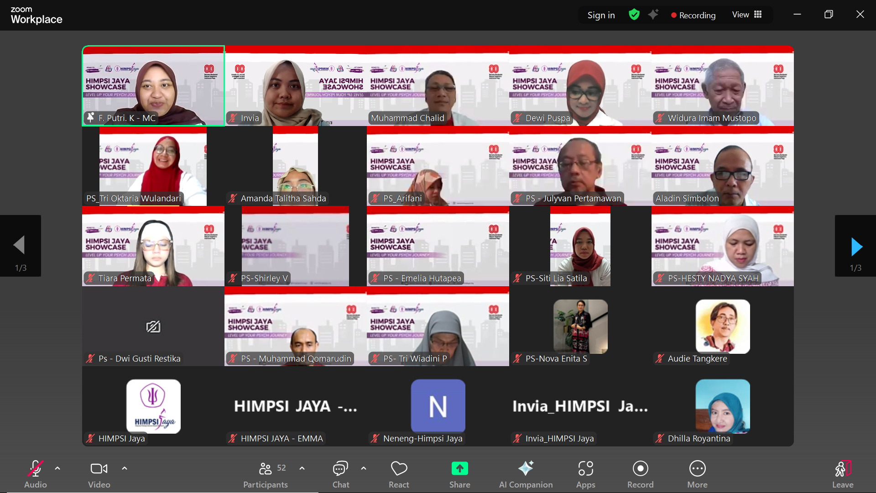The width and height of the screenshot is (876, 493).
Task: Click muted mic icon beside HIMPSI JAYA - EMMA
Action: pyautogui.click(x=233, y=439)
